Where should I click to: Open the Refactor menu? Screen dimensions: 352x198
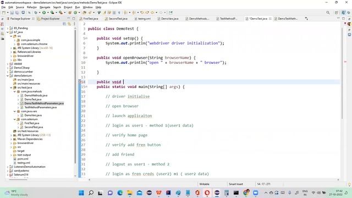32,7
